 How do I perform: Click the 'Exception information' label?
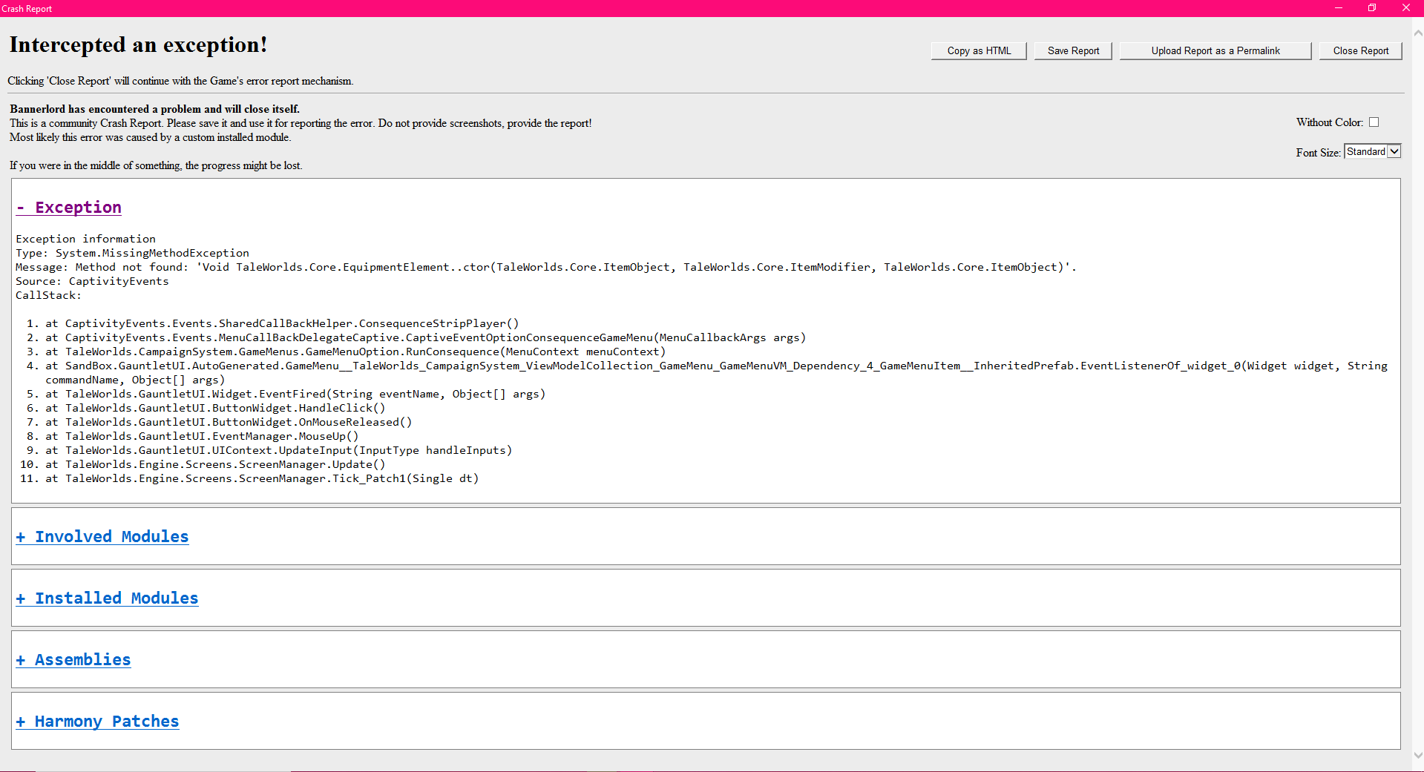[x=86, y=239]
